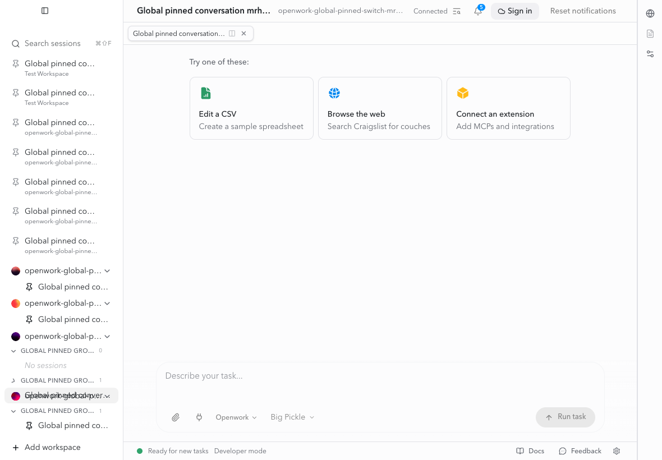The width and height of the screenshot is (662, 460).
Task: Open the Openwork dropdown
Action: [236, 417]
